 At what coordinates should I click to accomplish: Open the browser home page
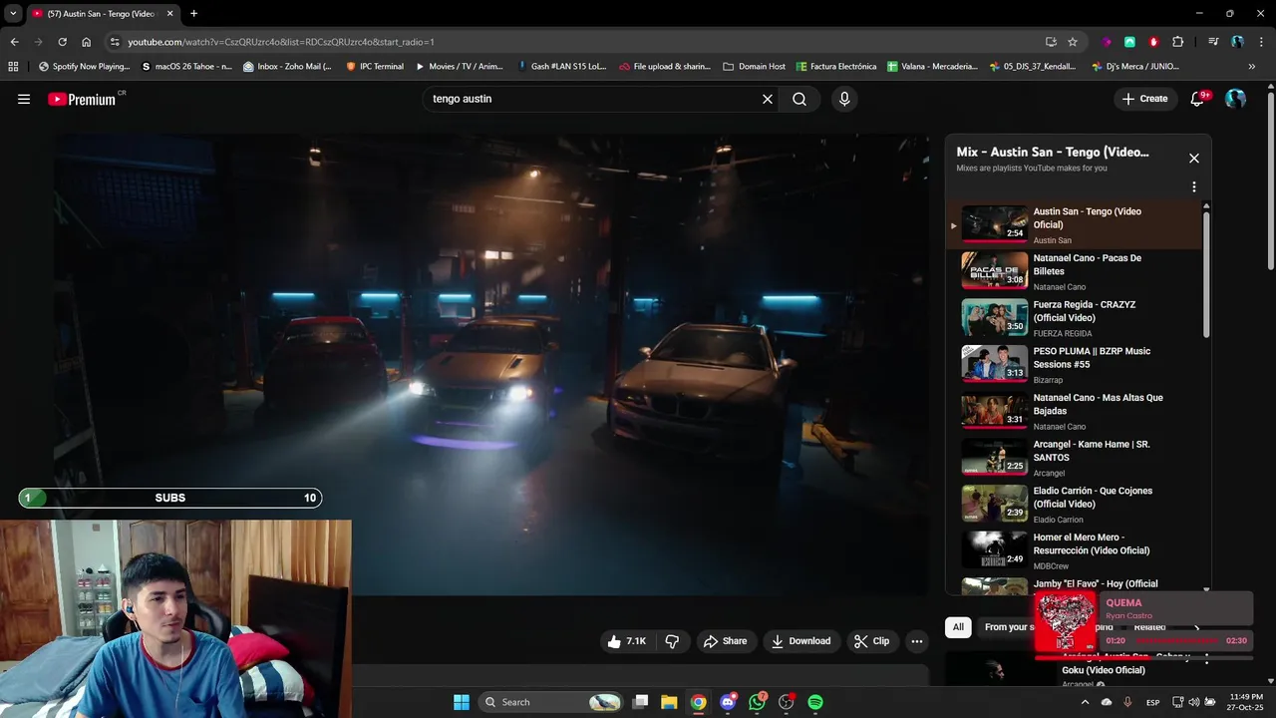86,42
